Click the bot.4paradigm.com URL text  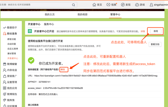[x=96, y=76]
